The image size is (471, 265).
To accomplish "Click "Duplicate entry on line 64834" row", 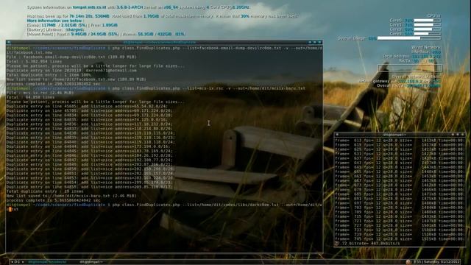I will 90,116.
